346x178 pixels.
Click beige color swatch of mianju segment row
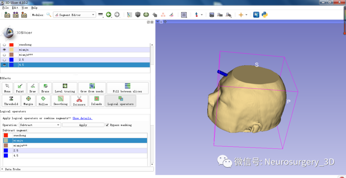[12, 50]
